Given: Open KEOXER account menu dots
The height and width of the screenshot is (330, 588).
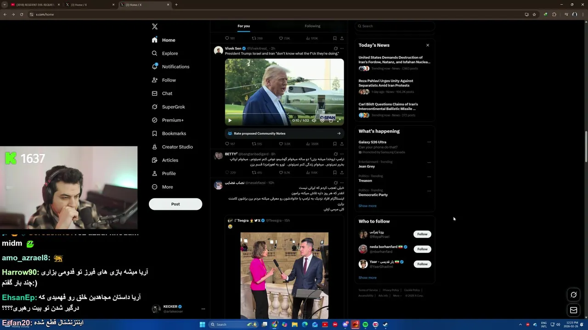Looking at the screenshot, I should (203, 309).
